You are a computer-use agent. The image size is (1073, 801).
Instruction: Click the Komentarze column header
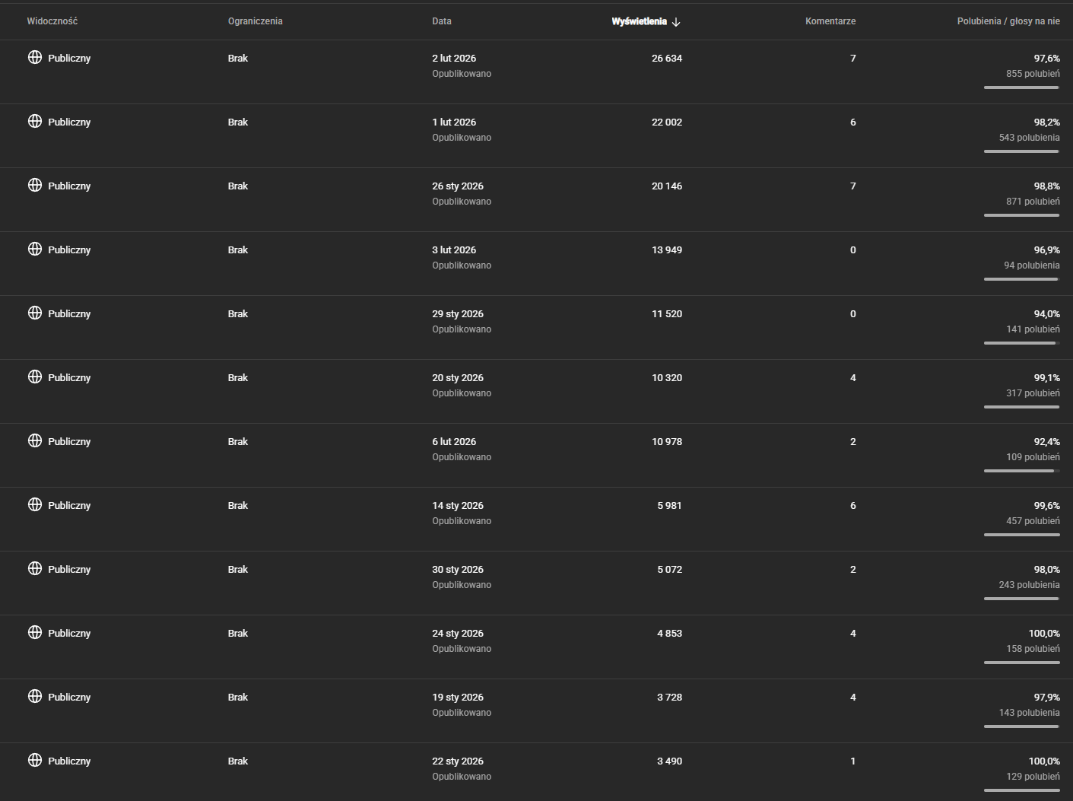[830, 21]
